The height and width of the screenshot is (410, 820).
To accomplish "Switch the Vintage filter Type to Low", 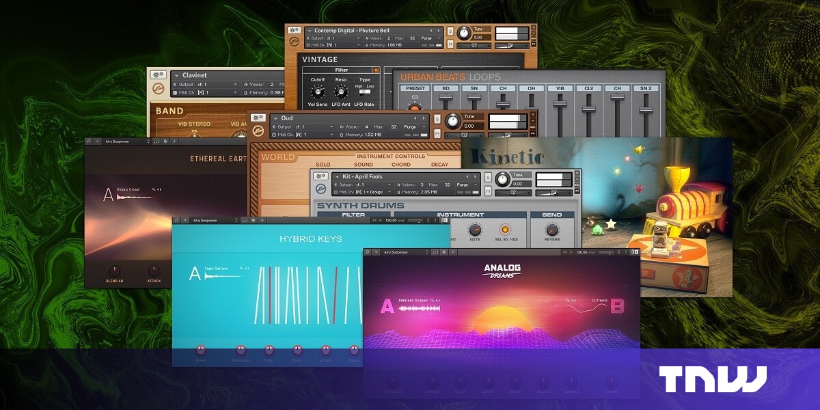I will (368, 91).
